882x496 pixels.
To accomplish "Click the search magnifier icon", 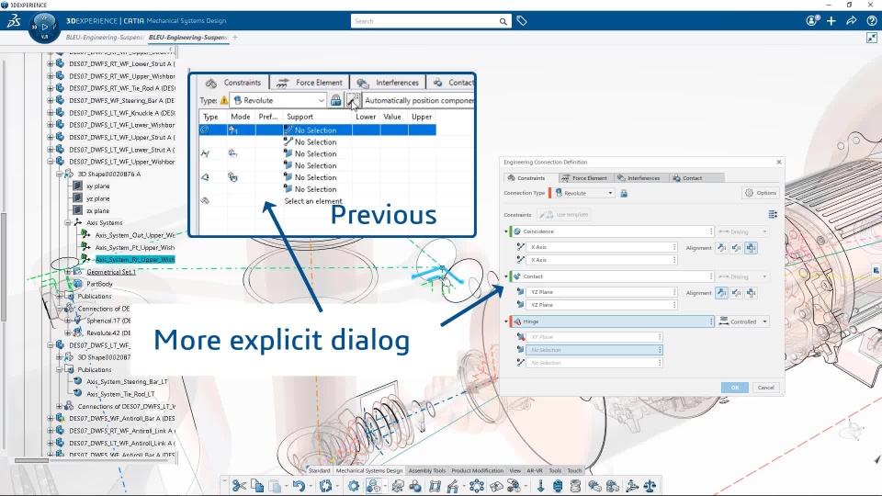I will point(503,21).
